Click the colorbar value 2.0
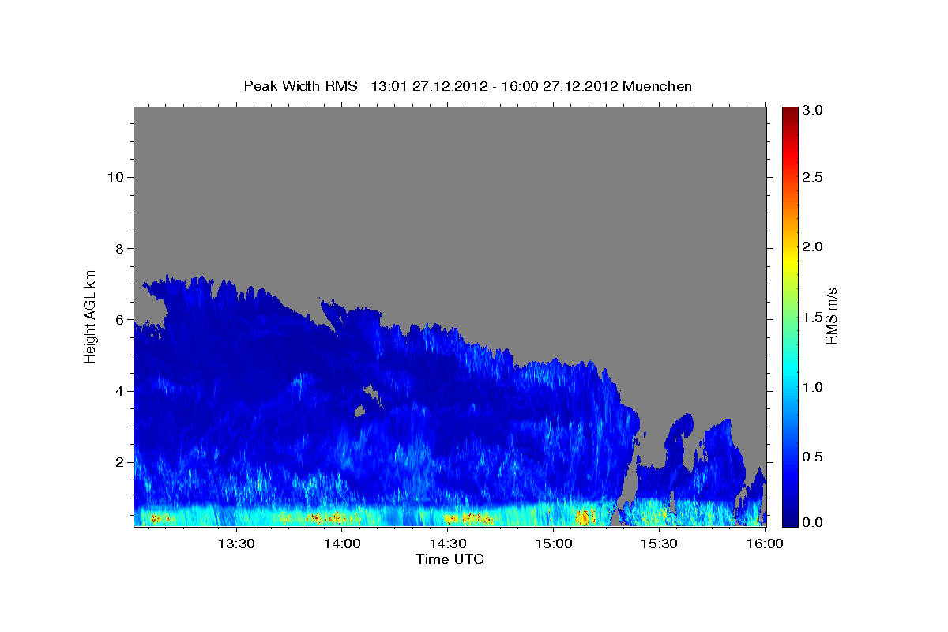Viewport: 948px width, 632px height. point(812,246)
